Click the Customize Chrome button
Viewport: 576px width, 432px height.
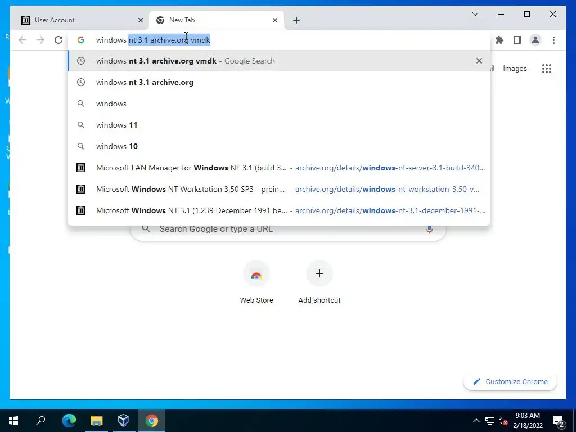click(510, 382)
